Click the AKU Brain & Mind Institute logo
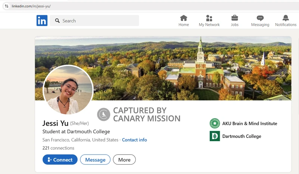 point(215,123)
